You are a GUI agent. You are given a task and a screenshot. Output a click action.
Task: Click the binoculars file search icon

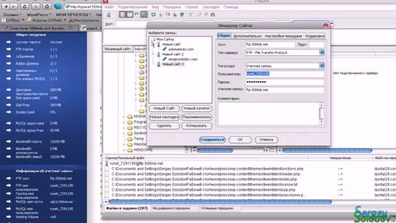click(x=213, y=15)
